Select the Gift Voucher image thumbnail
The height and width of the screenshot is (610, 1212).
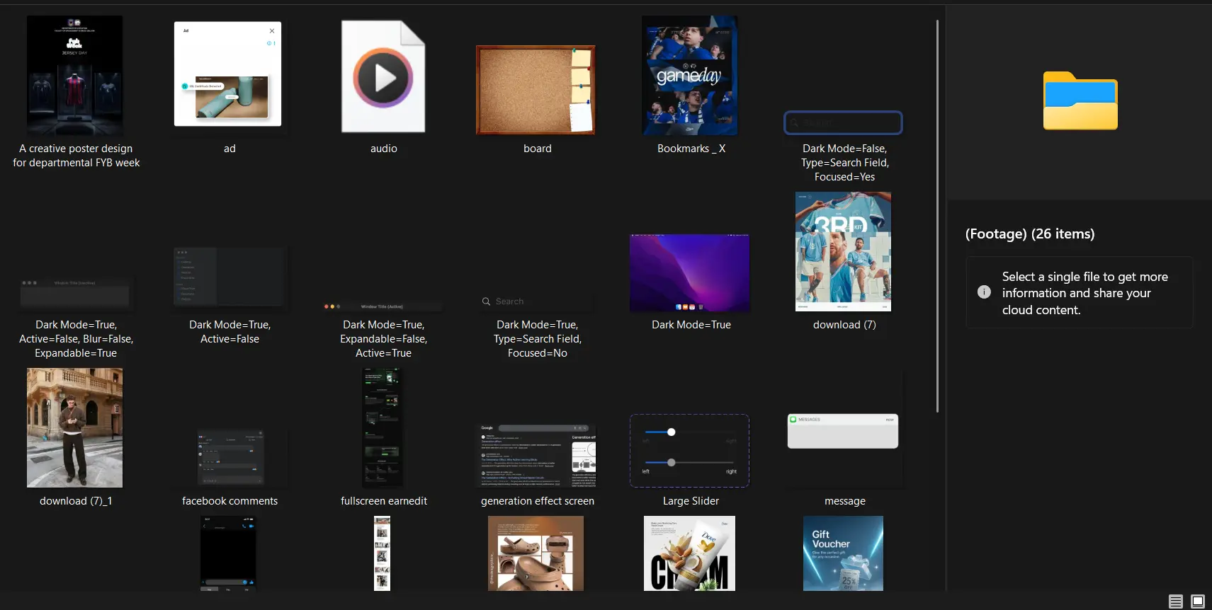click(843, 553)
